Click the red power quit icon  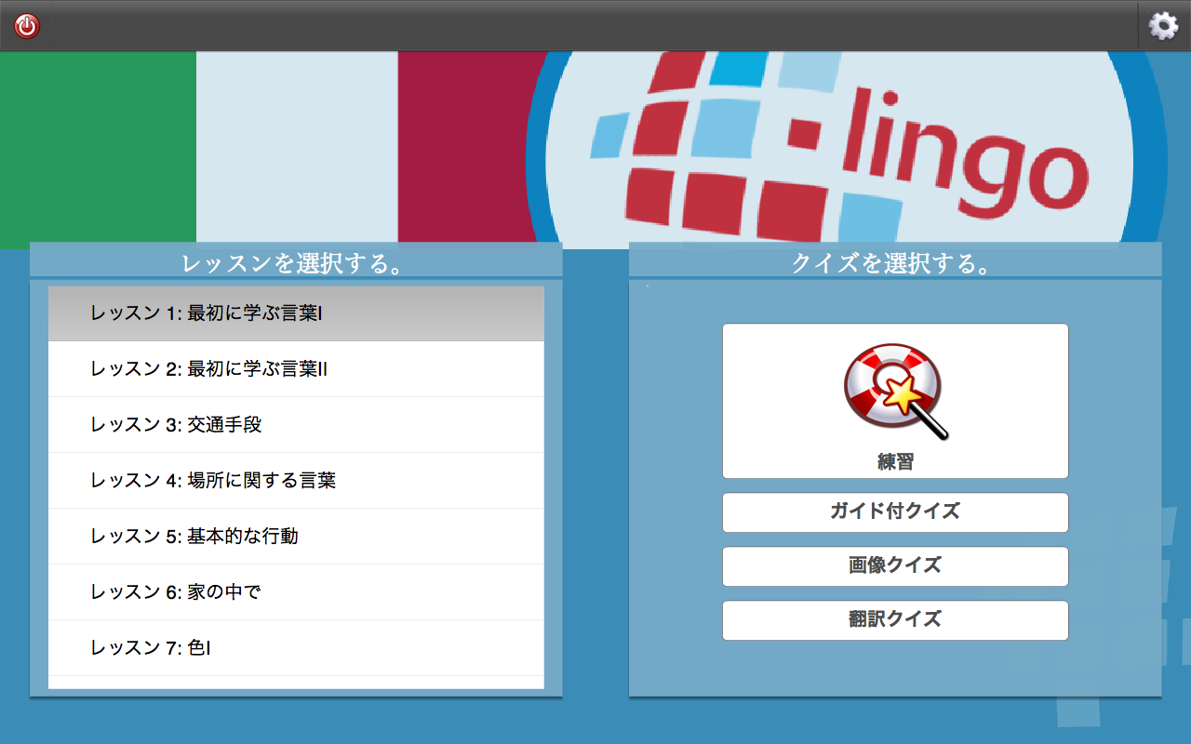point(27,26)
